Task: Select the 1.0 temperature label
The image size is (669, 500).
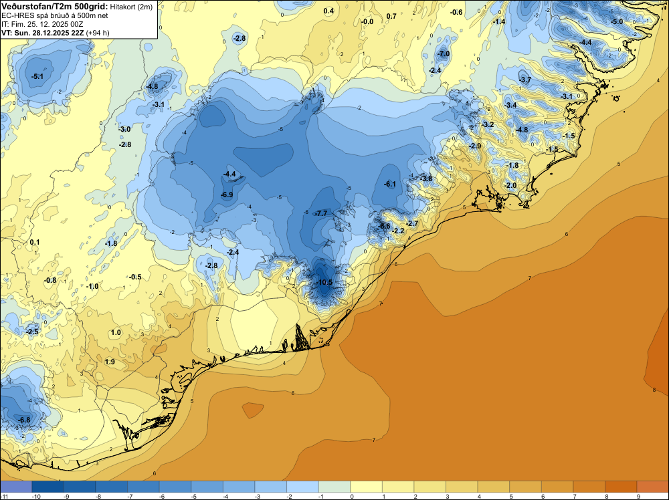Action: (x=116, y=332)
